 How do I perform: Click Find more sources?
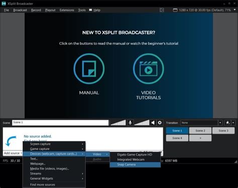click(x=54, y=184)
